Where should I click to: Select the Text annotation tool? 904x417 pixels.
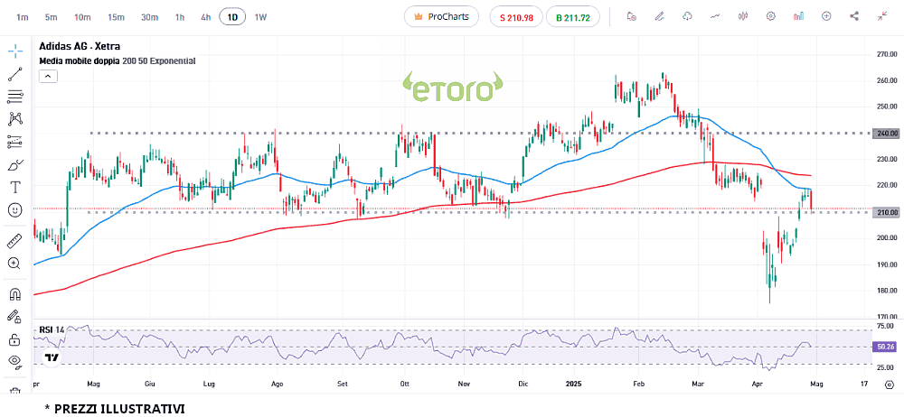tap(15, 187)
